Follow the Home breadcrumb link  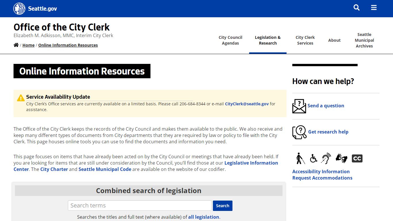click(x=28, y=45)
